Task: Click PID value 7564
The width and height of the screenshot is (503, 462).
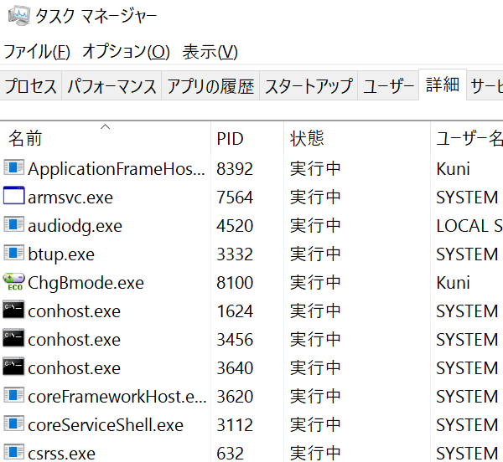Action: [x=235, y=198]
